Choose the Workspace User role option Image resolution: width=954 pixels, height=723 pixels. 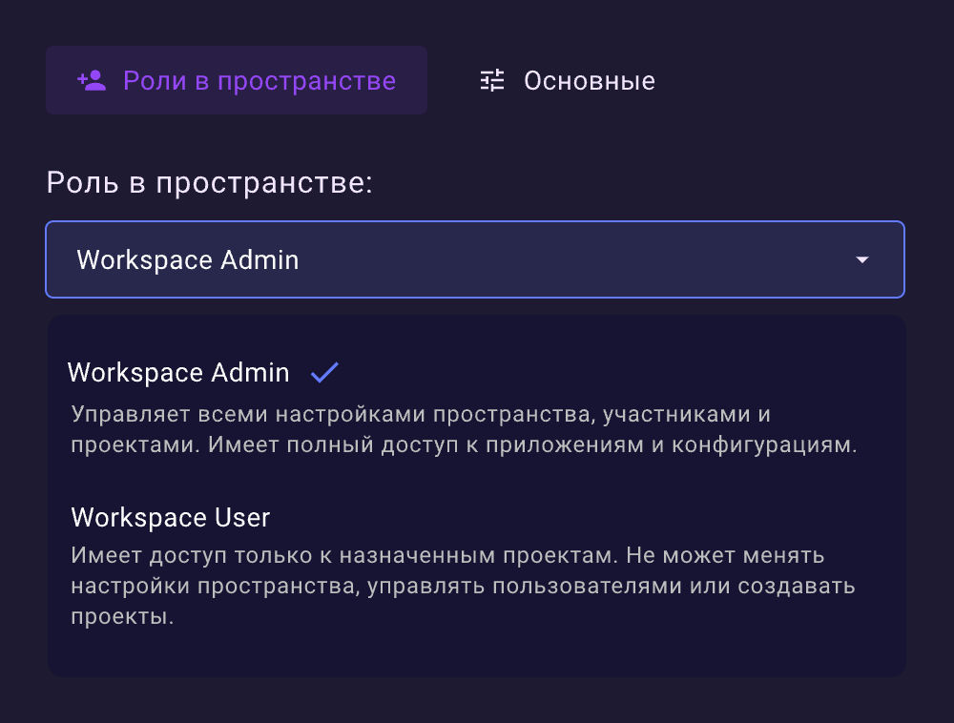171,518
